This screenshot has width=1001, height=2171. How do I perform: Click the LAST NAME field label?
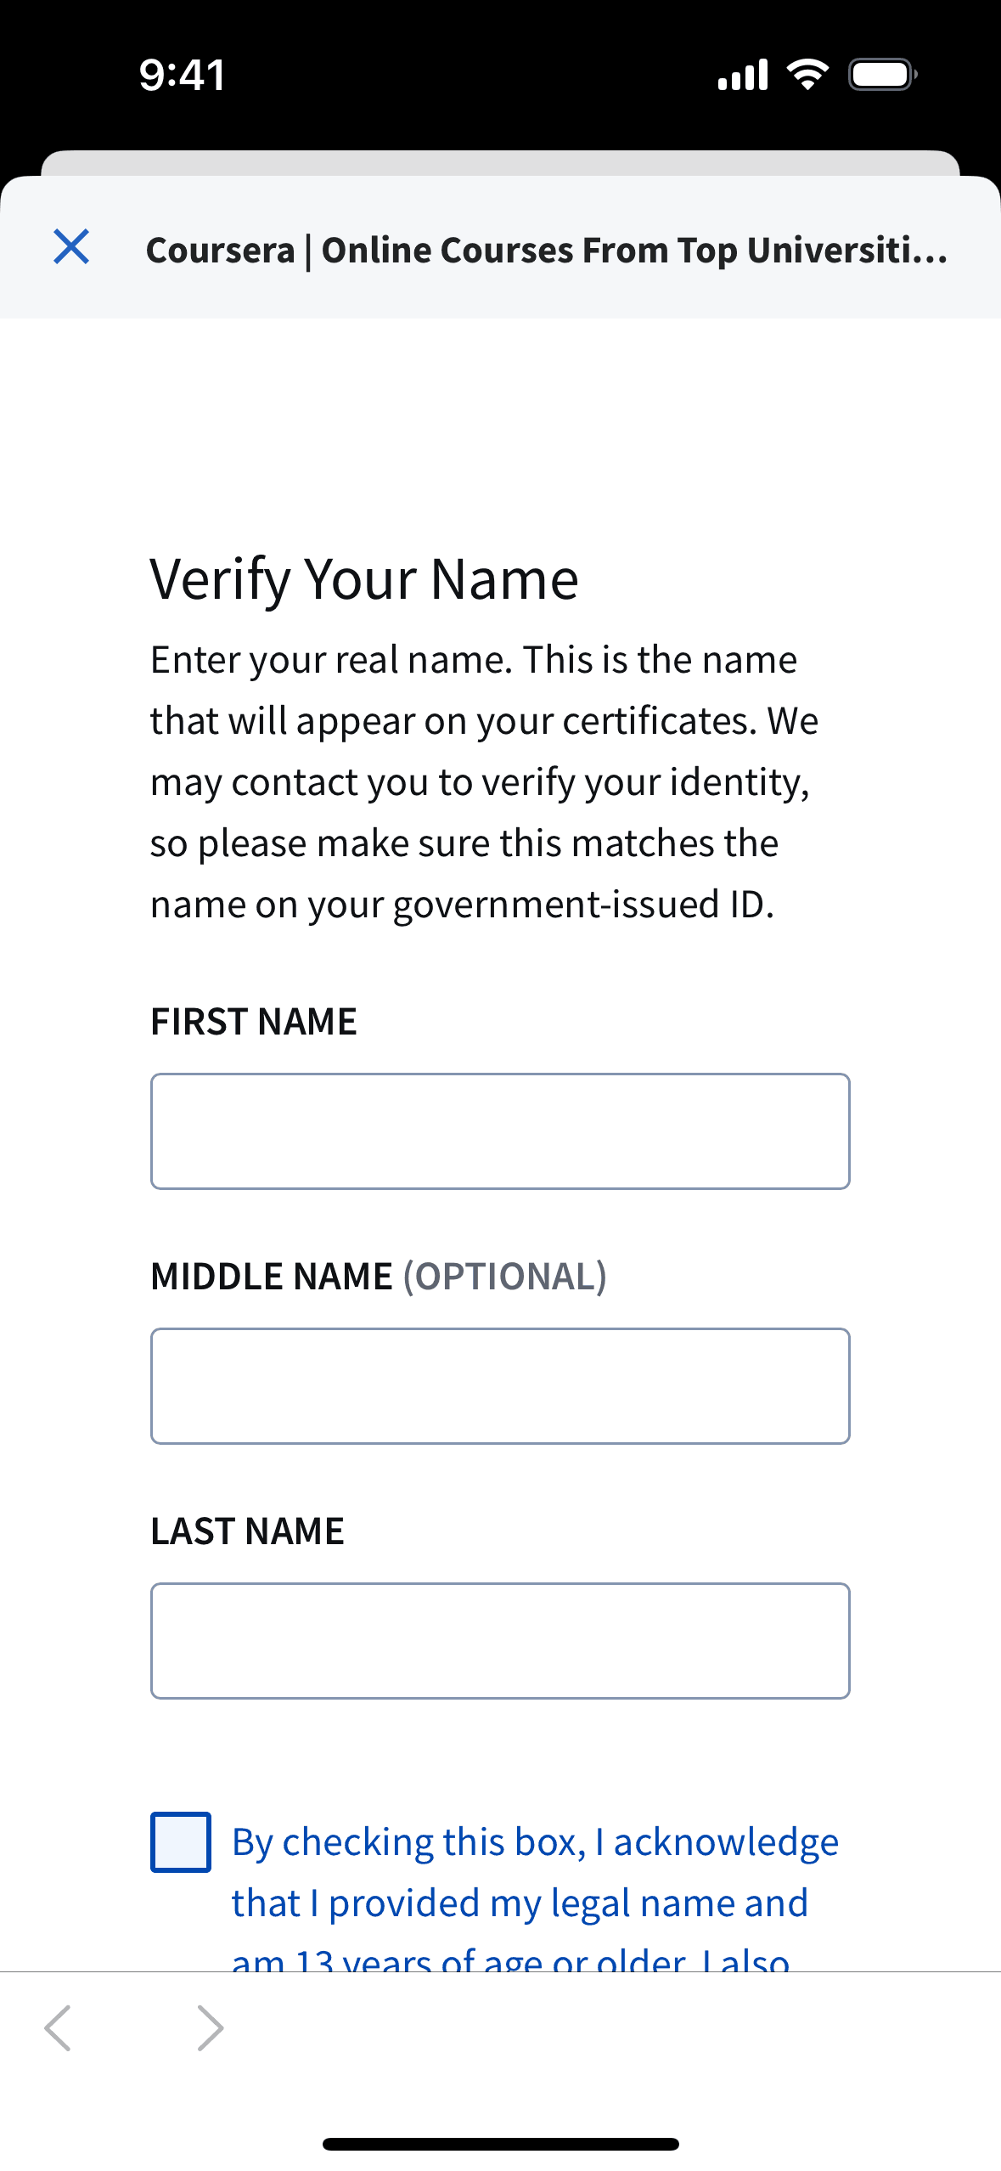(247, 1531)
